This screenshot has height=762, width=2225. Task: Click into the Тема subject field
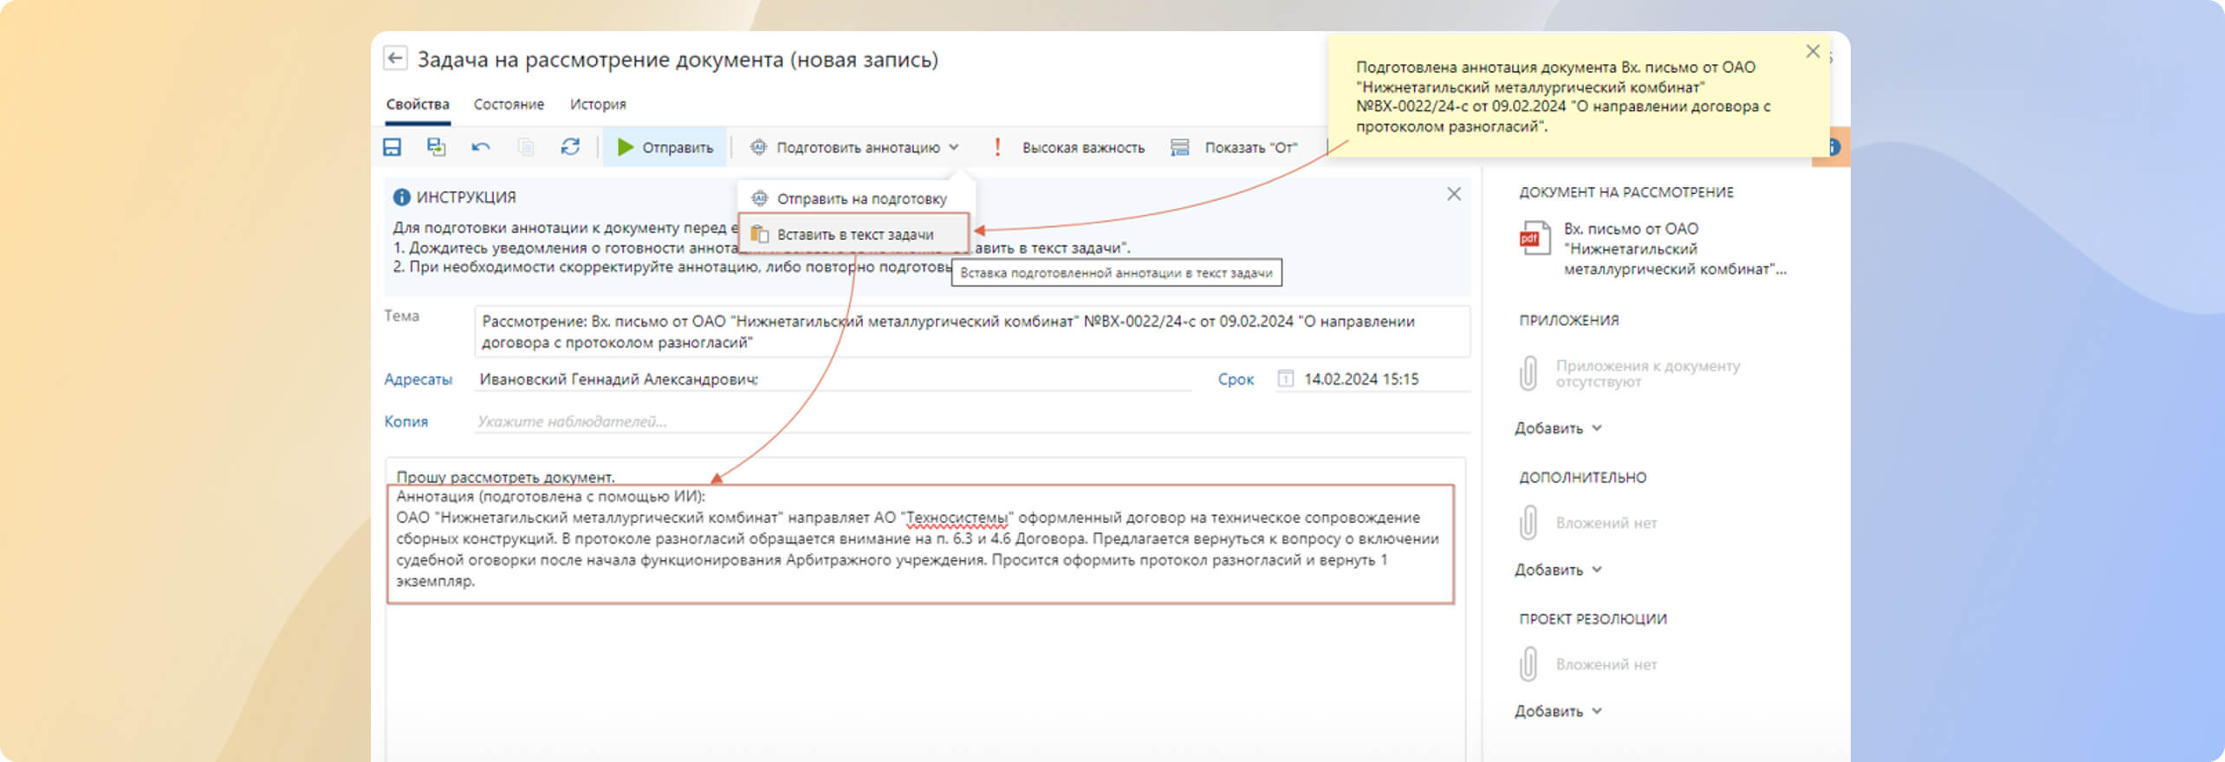(x=971, y=332)
